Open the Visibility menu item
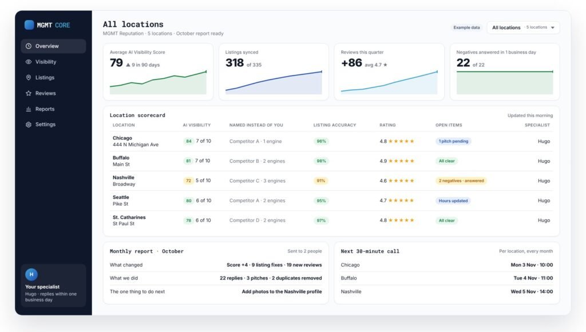 pos(53,62)
